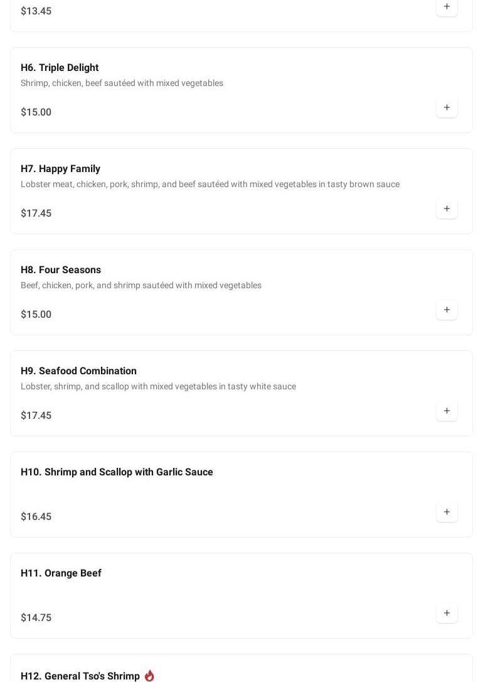Click spicy flame icon on General Tso's Shrimp

(149, 676)
